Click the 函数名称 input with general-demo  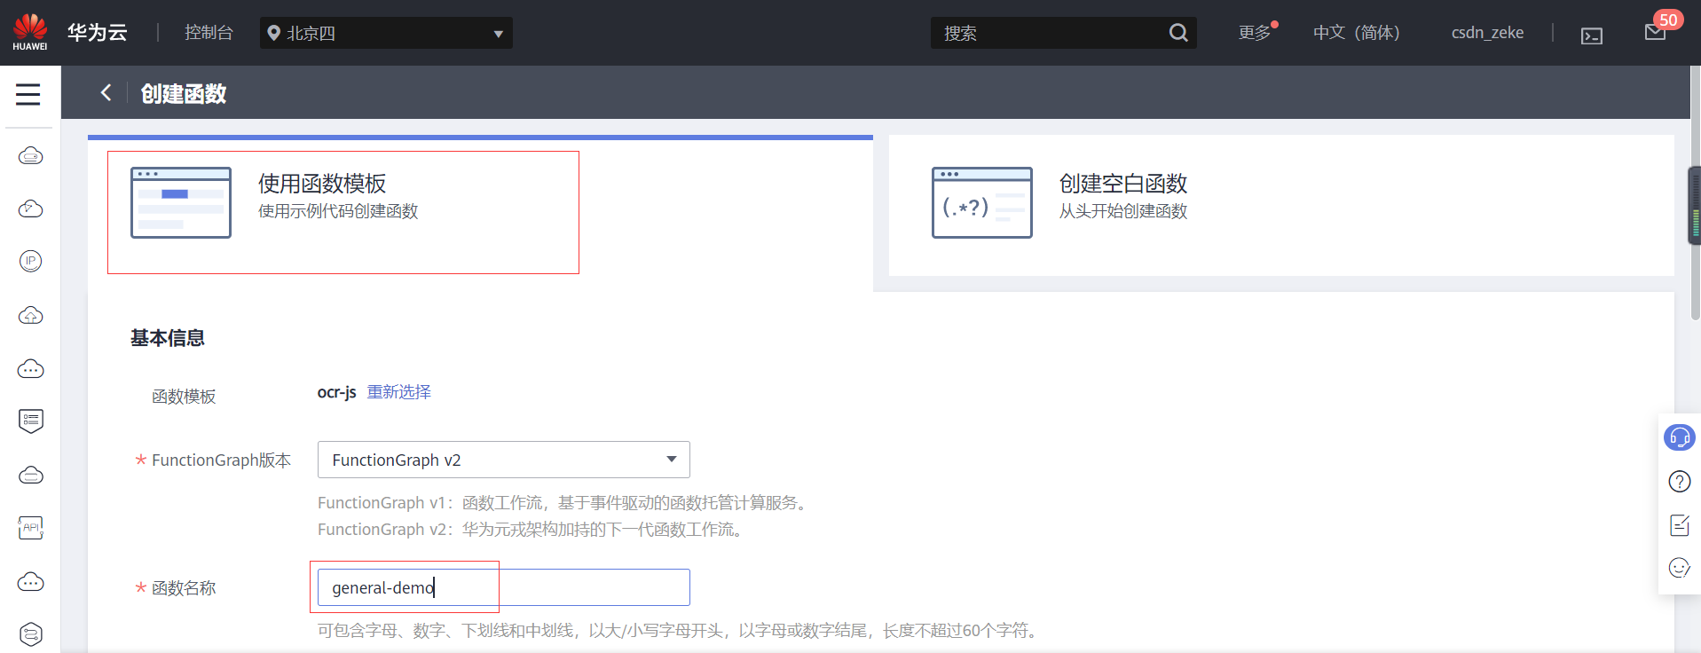click(503, 587)
